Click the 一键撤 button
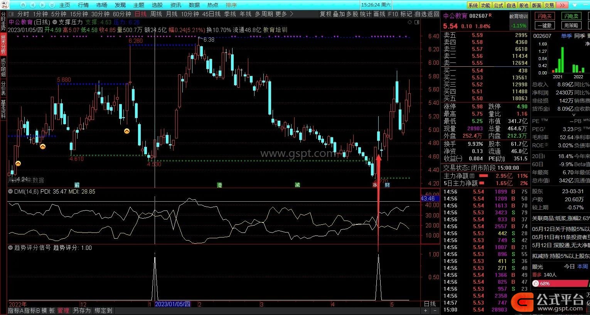Viewport: 590px width, 315px height. (544, 25)
